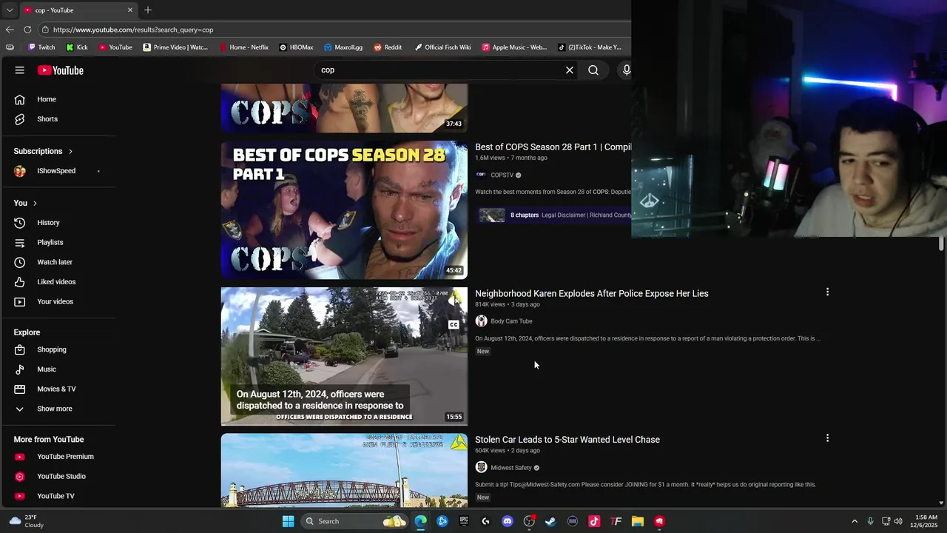Toggle CC captions on Karen thumbnail preview
The width and height of the screenshot is (947, 533).
(454, 325)
